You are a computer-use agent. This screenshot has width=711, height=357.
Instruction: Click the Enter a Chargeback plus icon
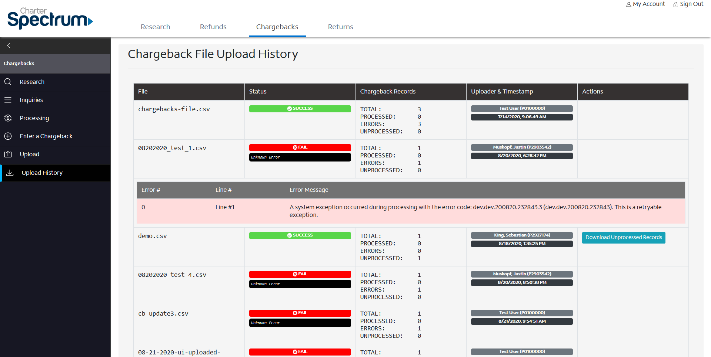(8, 136)
